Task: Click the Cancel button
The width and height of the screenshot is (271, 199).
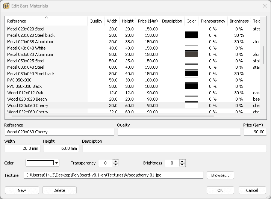Action: (x=252, y=190)
